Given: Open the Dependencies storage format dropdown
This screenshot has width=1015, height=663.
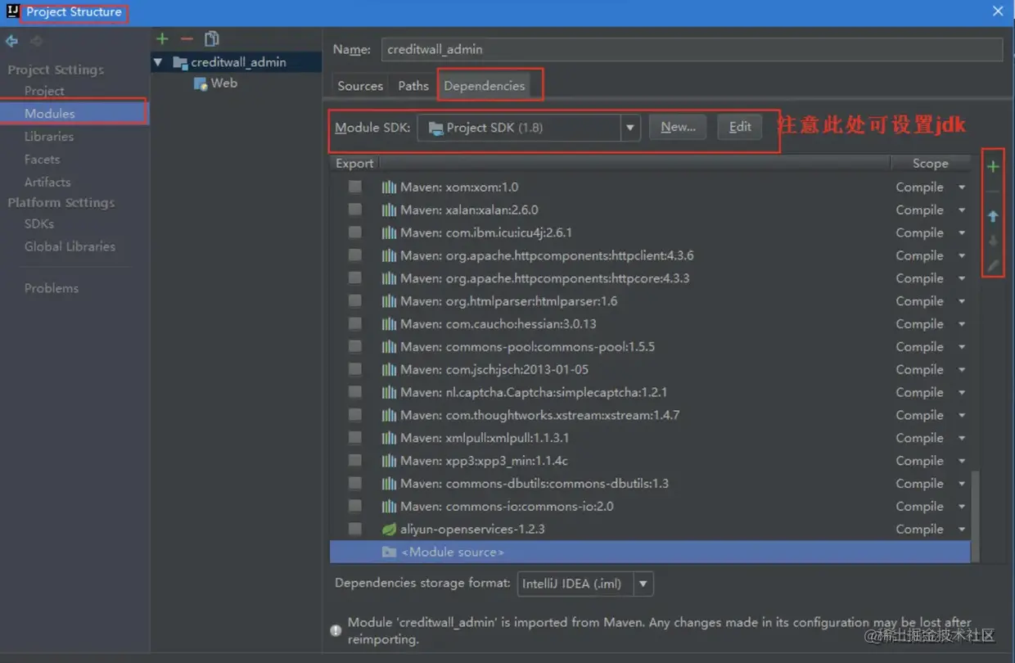Looking at the screenshot, I should tap(643, 584).
